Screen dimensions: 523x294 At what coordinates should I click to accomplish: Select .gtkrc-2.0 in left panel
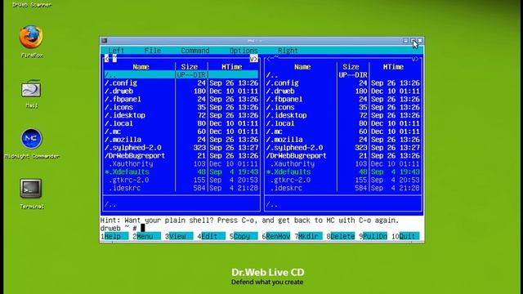[181, 180]
